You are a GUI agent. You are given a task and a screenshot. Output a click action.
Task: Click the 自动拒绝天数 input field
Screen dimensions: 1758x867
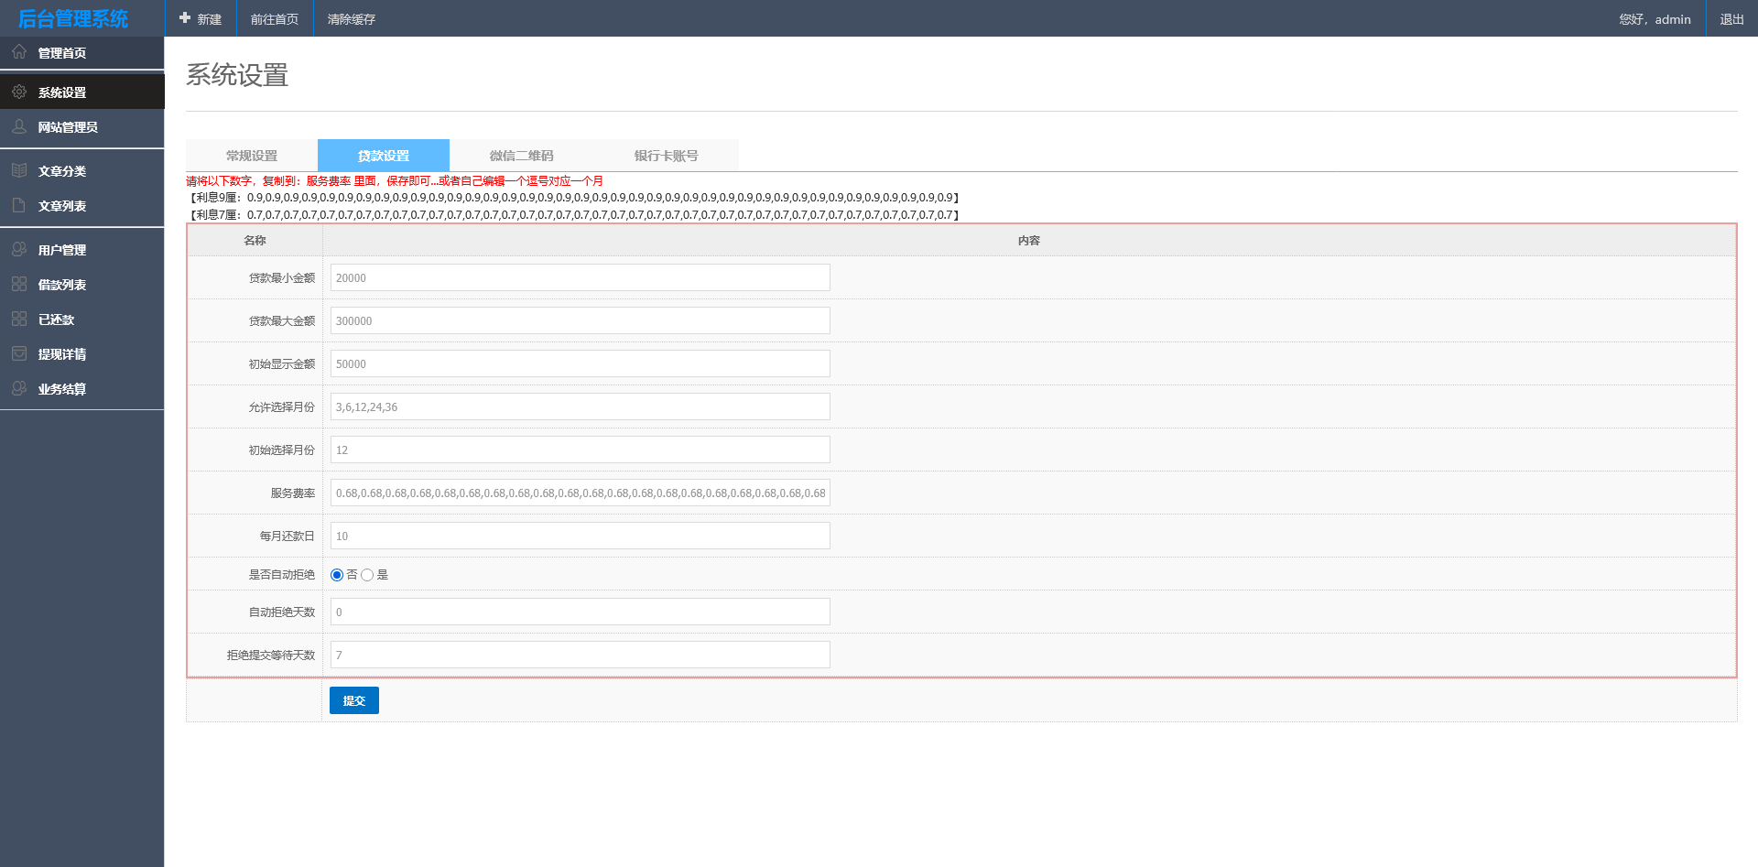coord(581,612)
